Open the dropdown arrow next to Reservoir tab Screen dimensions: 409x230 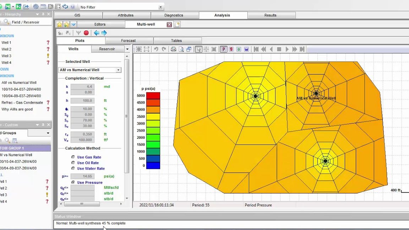point(127,49)
